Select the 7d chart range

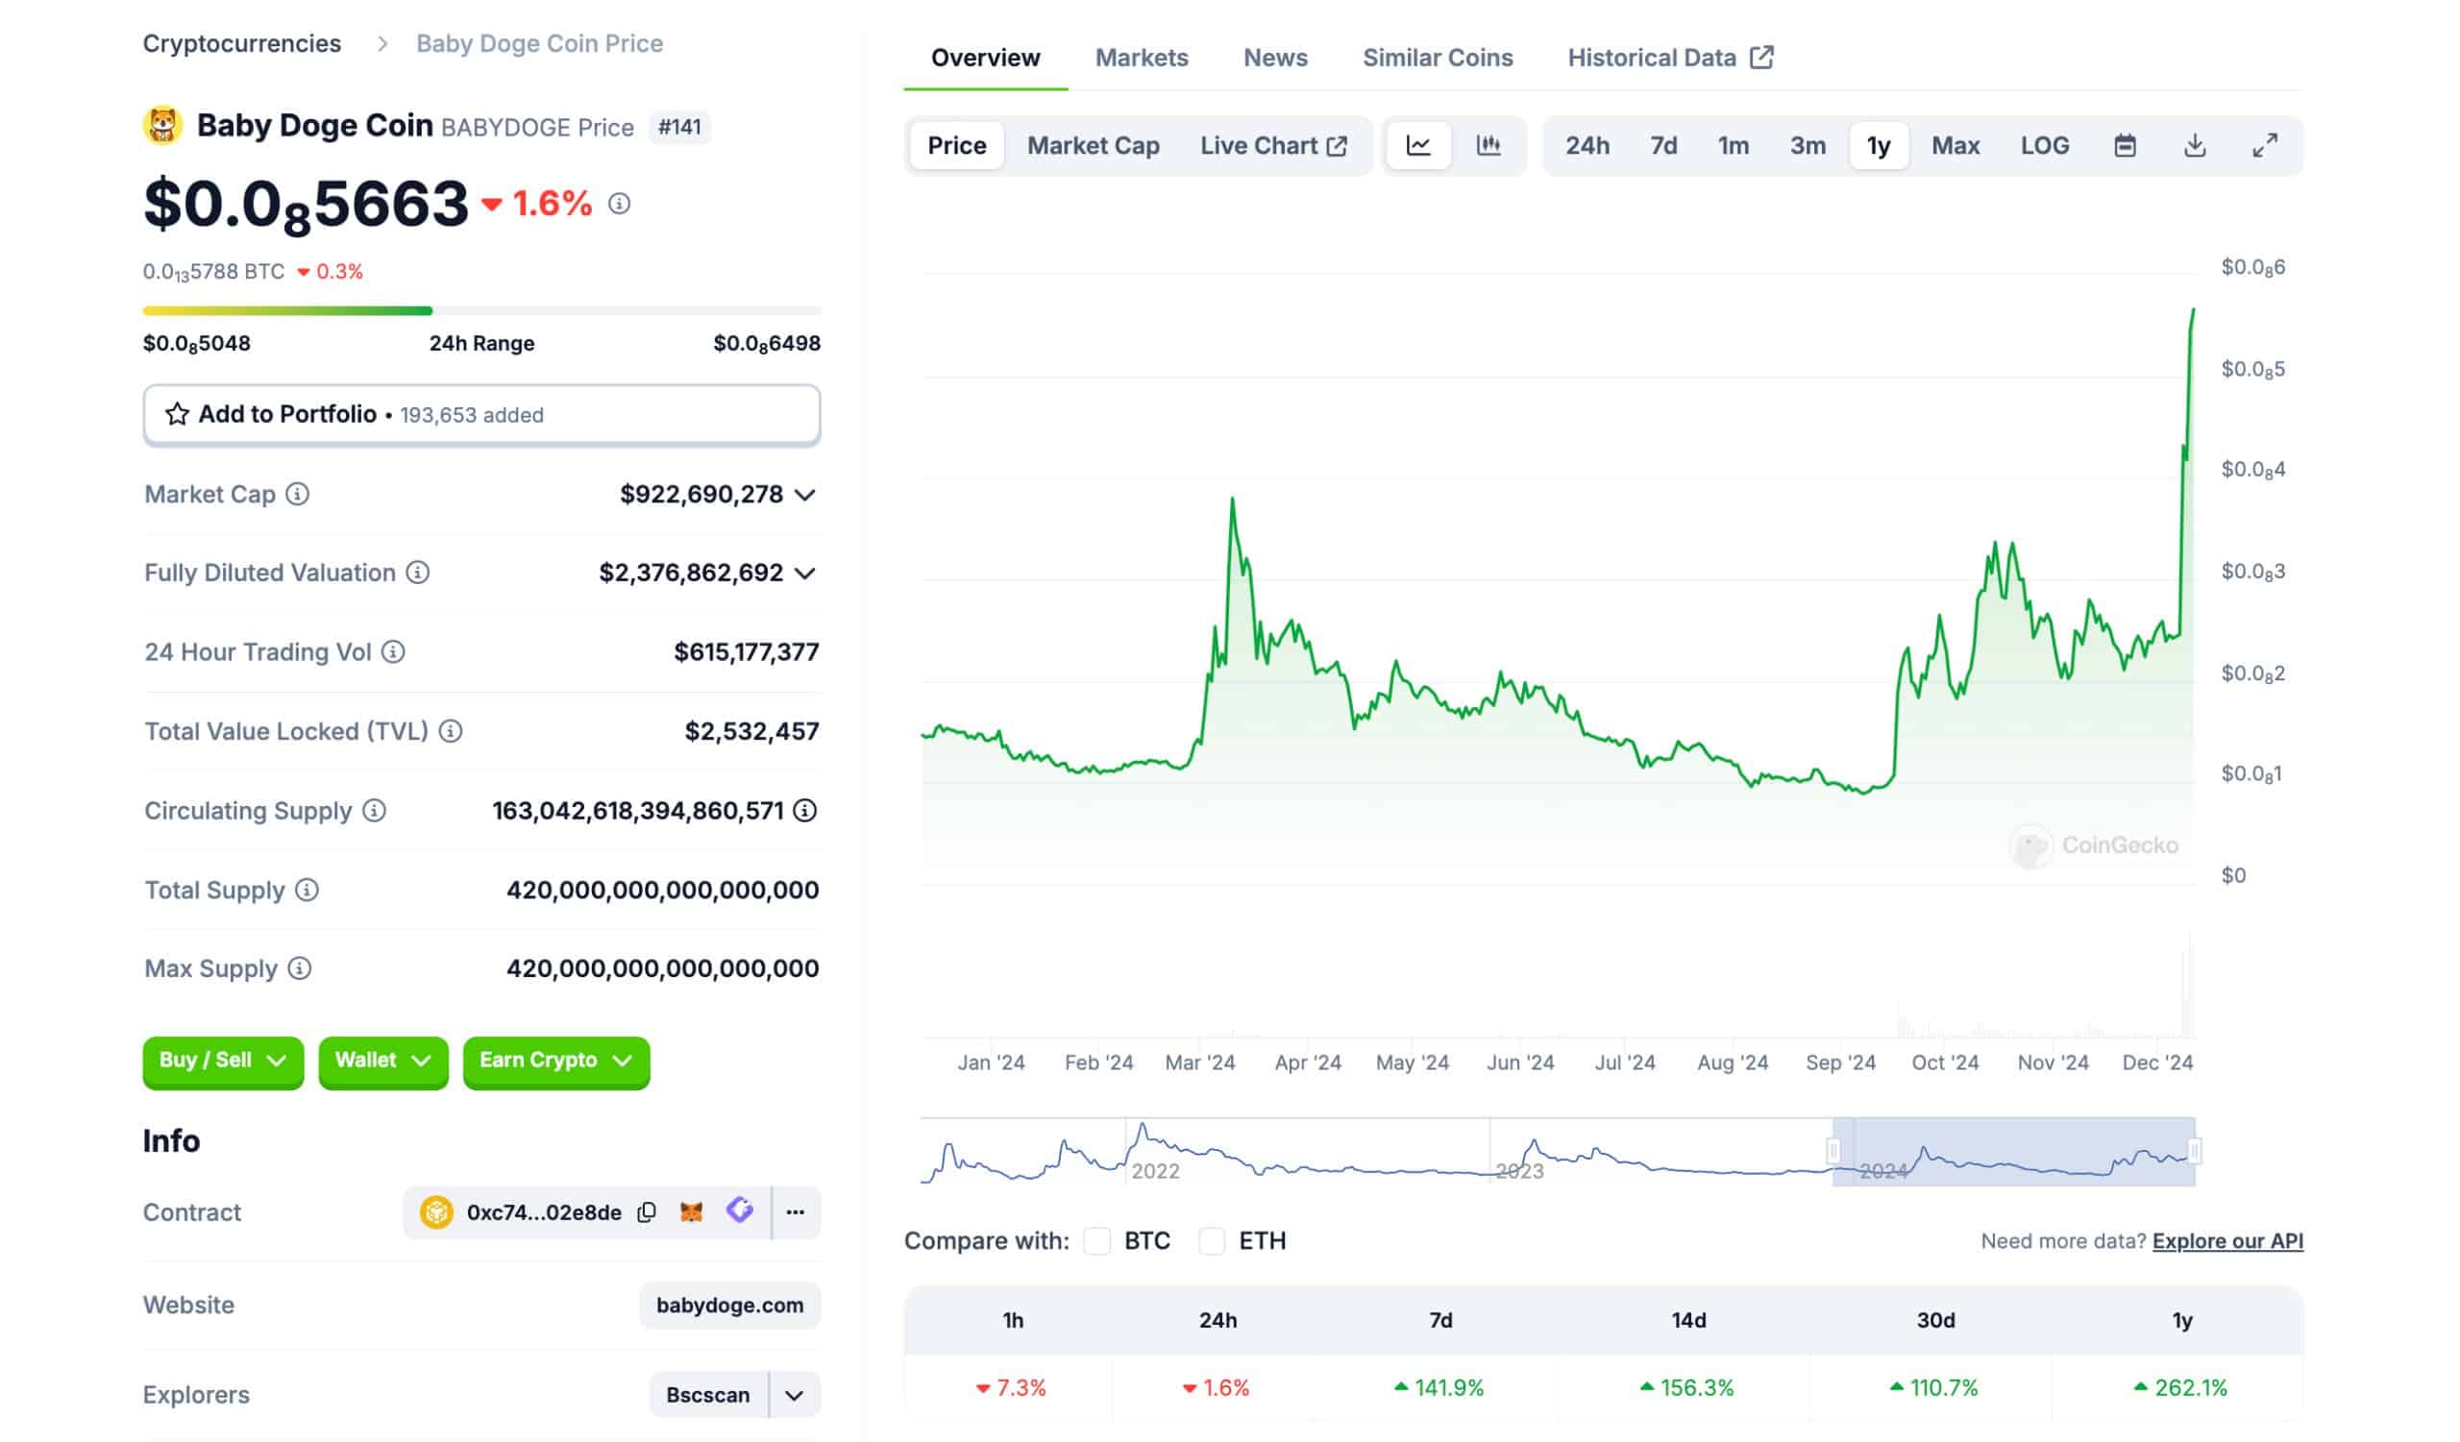tap(1663, 145)
